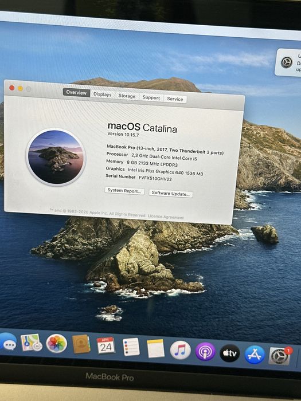Click the macOS Catalina circular logo
The image size is (301, 401).
(56, 157)
